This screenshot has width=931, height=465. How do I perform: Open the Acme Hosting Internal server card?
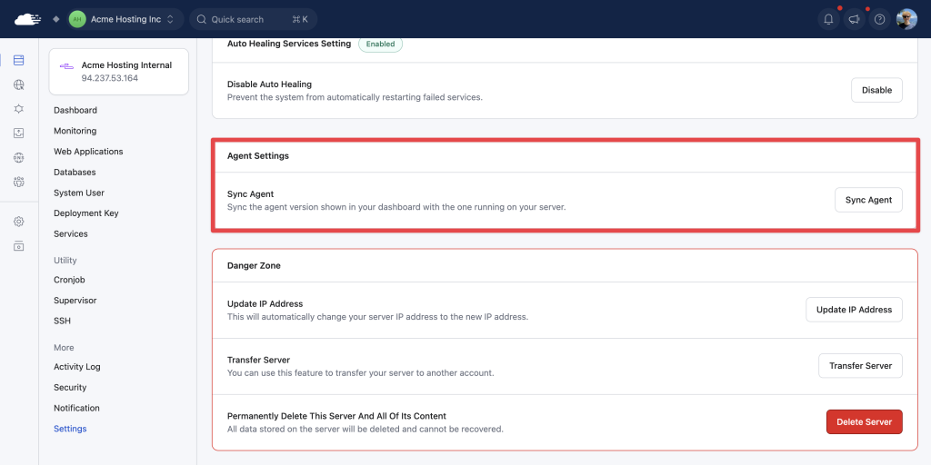[119, 72]
